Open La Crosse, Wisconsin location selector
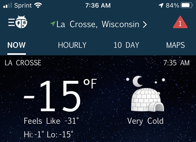196x142 pixels. (98, 24)
